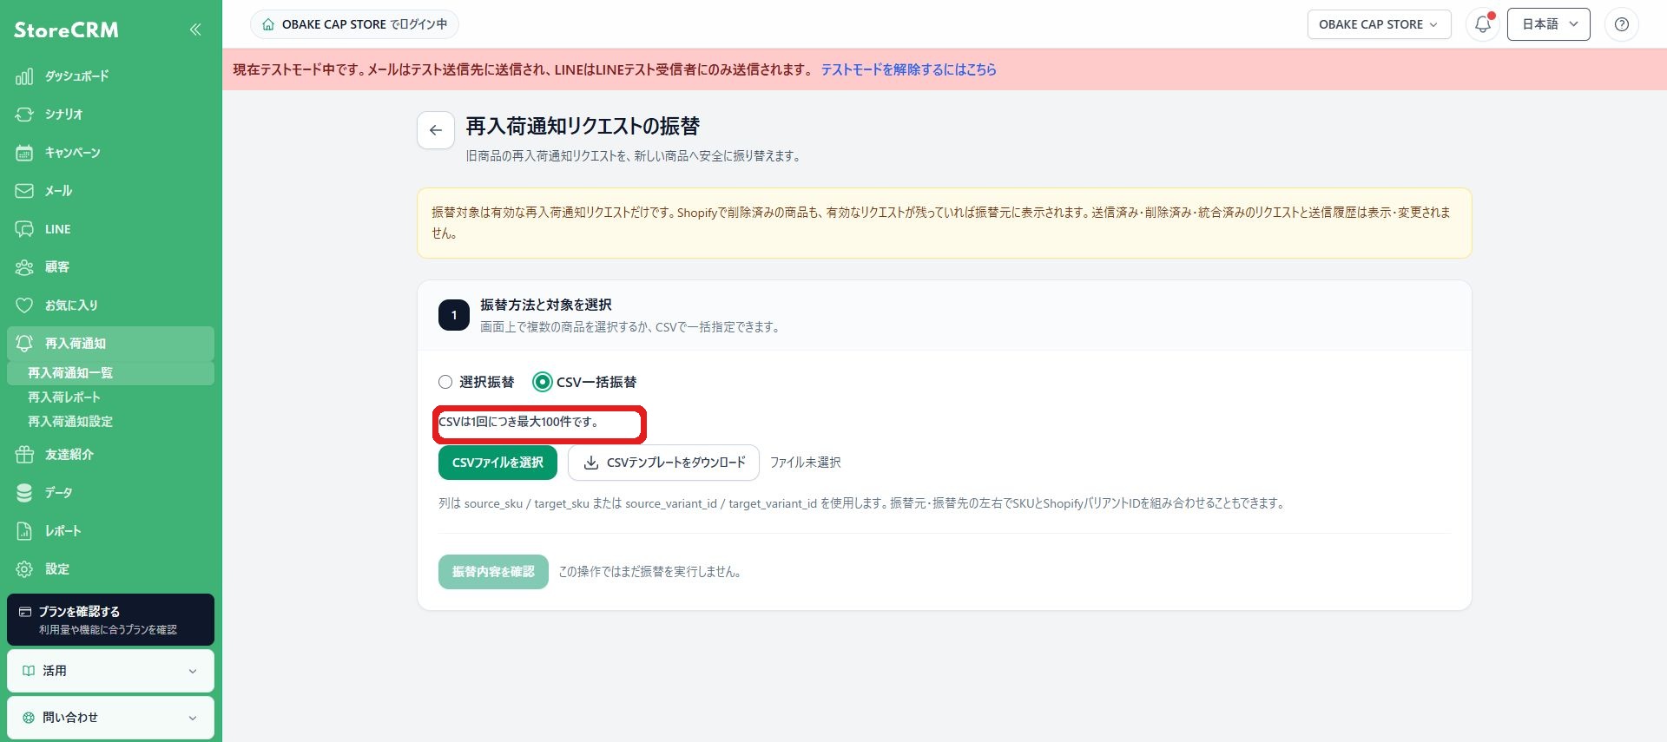This screenshot has height=742, width=1667.
Task: Click CSVテンプレートをダウンロード button
Action: [663, 463]
